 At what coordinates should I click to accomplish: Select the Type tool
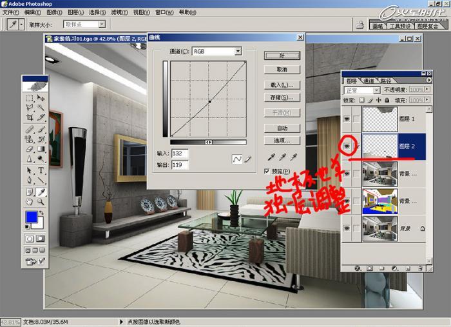41,170
